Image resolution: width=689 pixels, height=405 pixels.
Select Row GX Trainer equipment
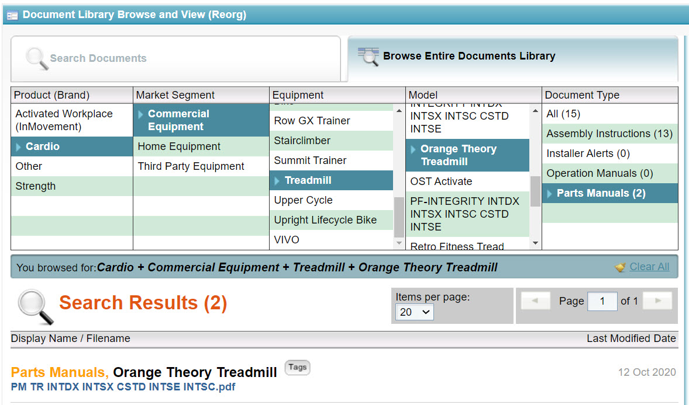pyautogui.click(x=331, y=121)
